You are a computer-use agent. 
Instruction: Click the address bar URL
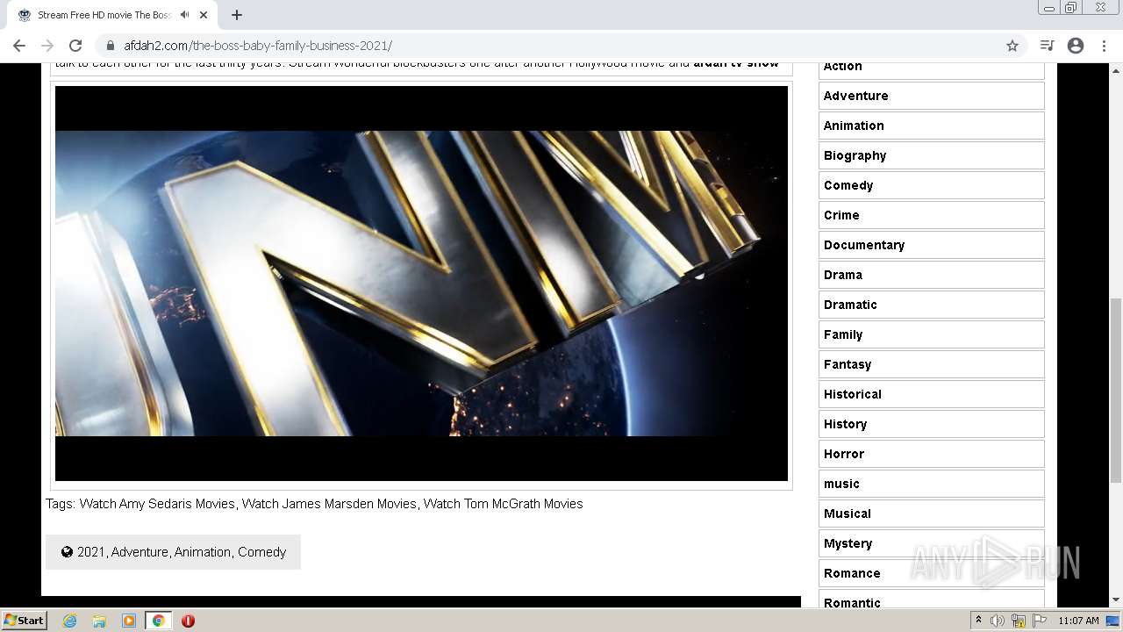[x=258, y=46]
